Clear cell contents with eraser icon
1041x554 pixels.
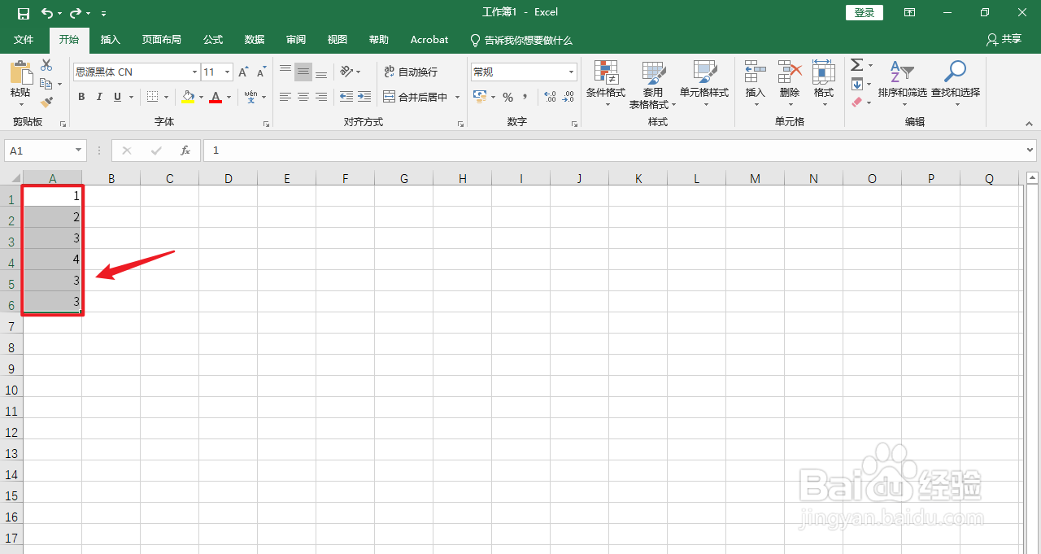856,103
